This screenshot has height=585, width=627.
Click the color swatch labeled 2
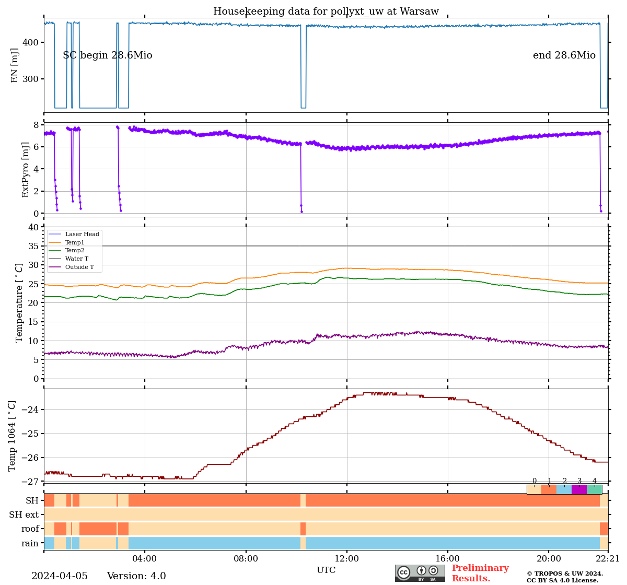tap(564, 489)
